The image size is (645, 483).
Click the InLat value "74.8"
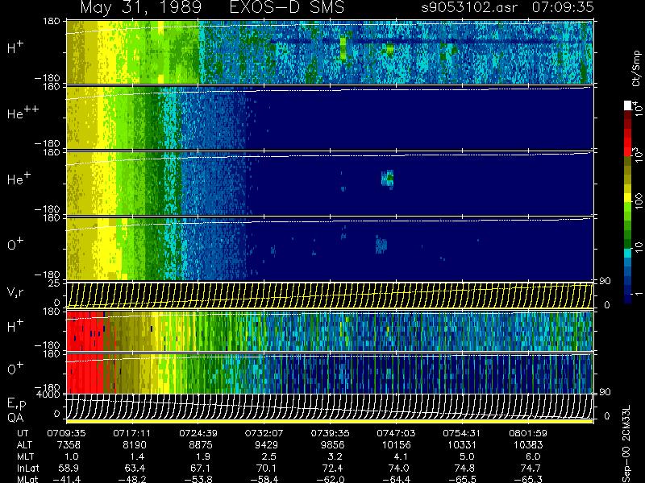point(464,469)
